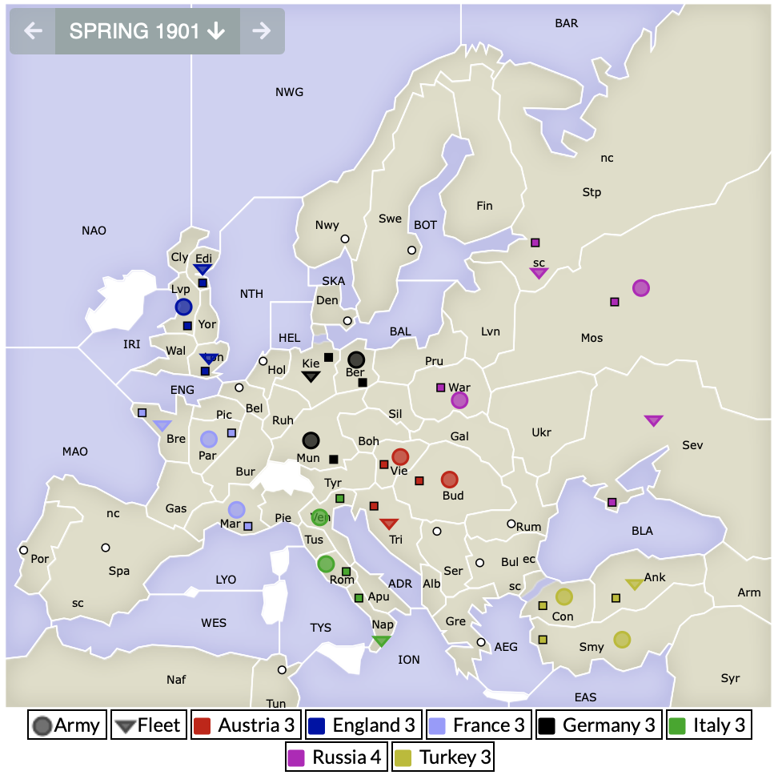Viewport: 778px width, 775px height.
Task: Click the Bur province label
Action: tap(246, 472)
